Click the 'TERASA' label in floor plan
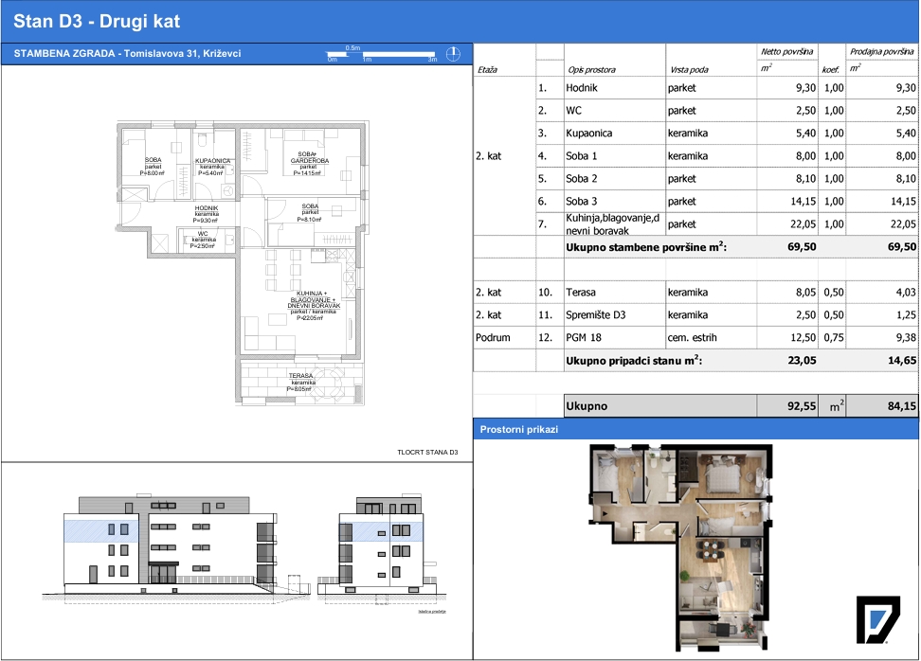Viewport: 921px width, 661px height. click(x=300, y=376)
